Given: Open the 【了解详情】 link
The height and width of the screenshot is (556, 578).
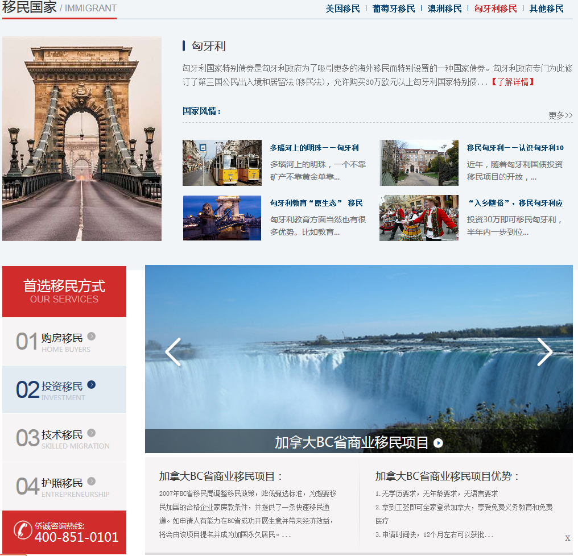Looking at the screenshot, I should click(x=513, y=82).
